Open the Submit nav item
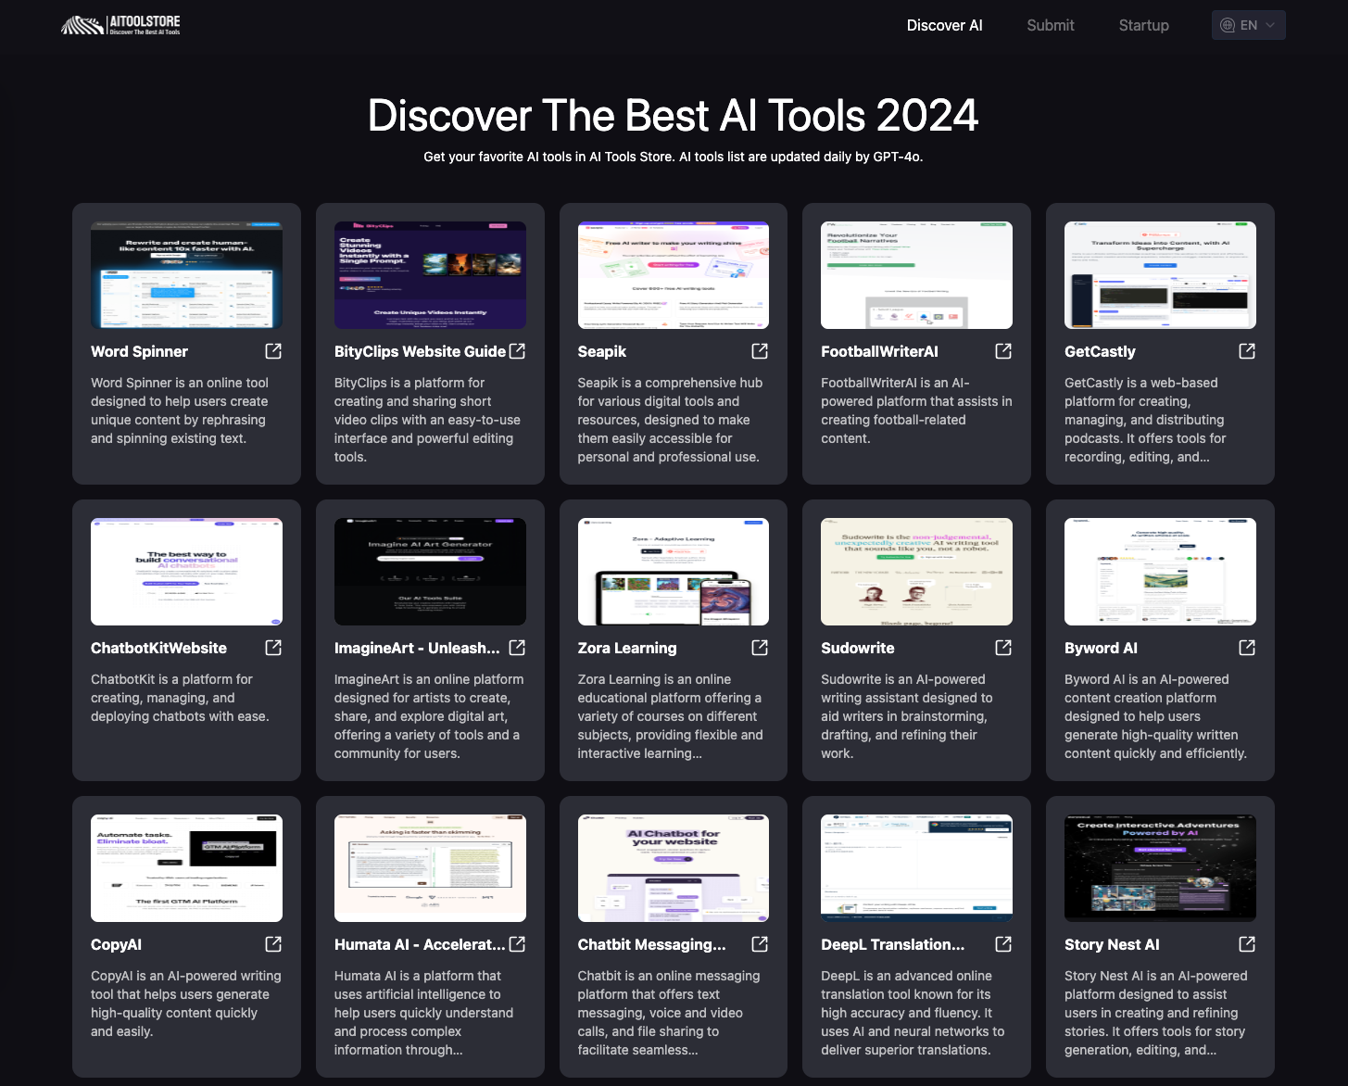The width and height of the screenshot is (1348, 1086). click(x=1051, y=25)
